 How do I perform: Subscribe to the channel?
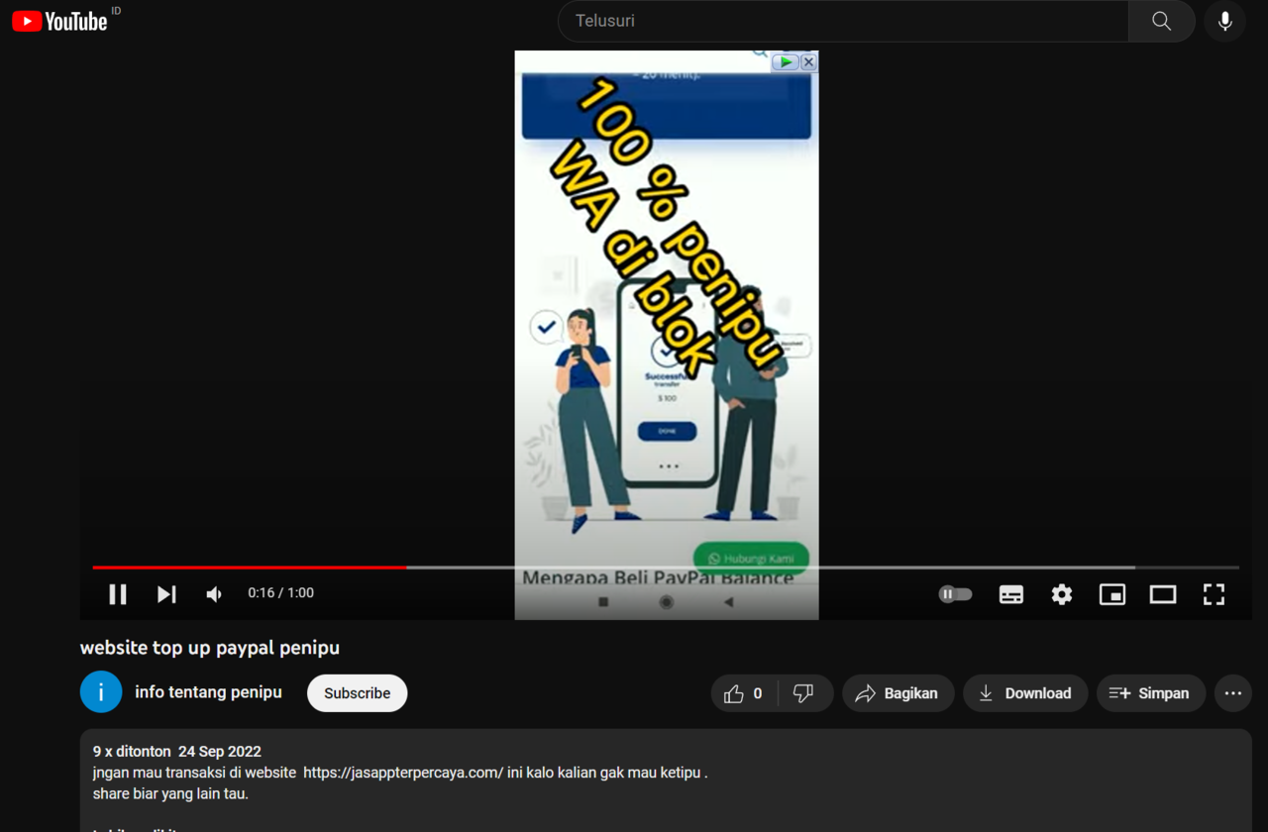(x=357, y=693)
